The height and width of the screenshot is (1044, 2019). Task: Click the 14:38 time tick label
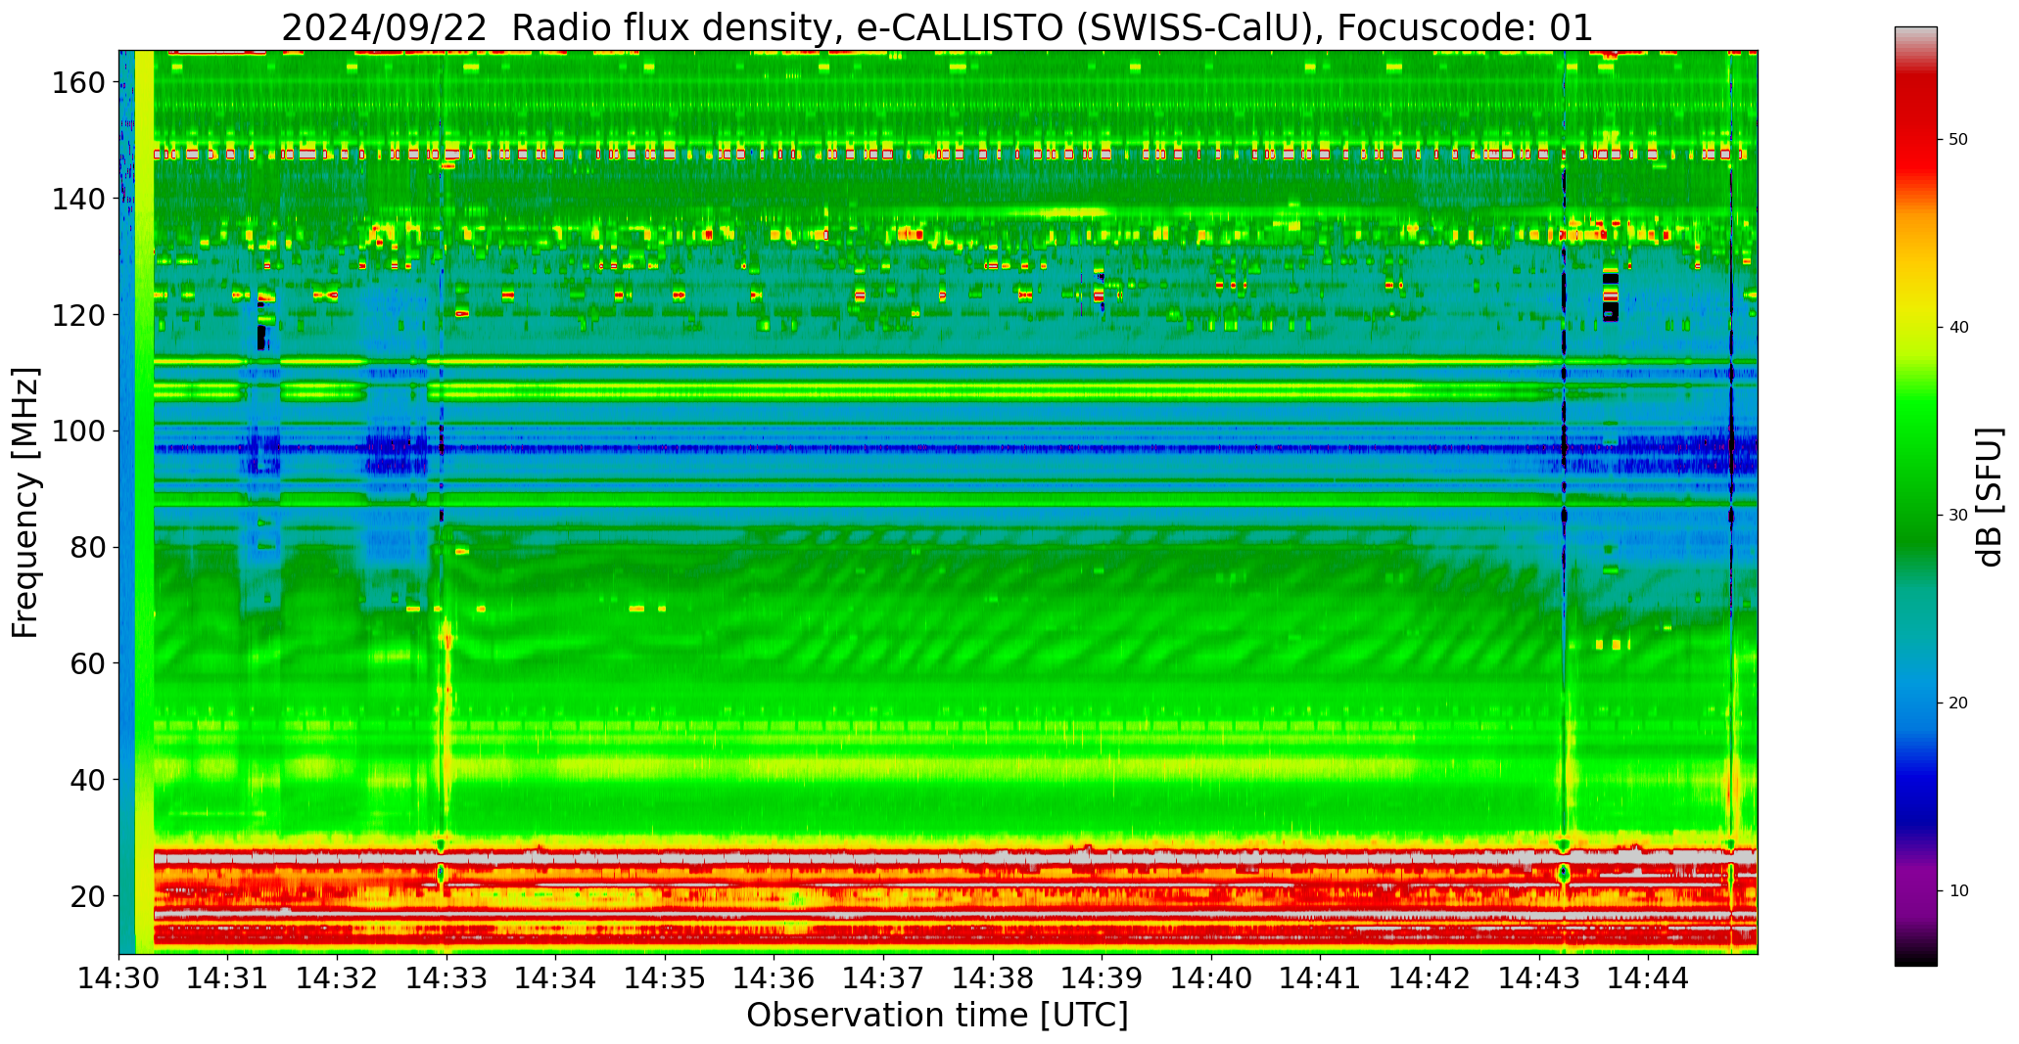tap(992, 976)
